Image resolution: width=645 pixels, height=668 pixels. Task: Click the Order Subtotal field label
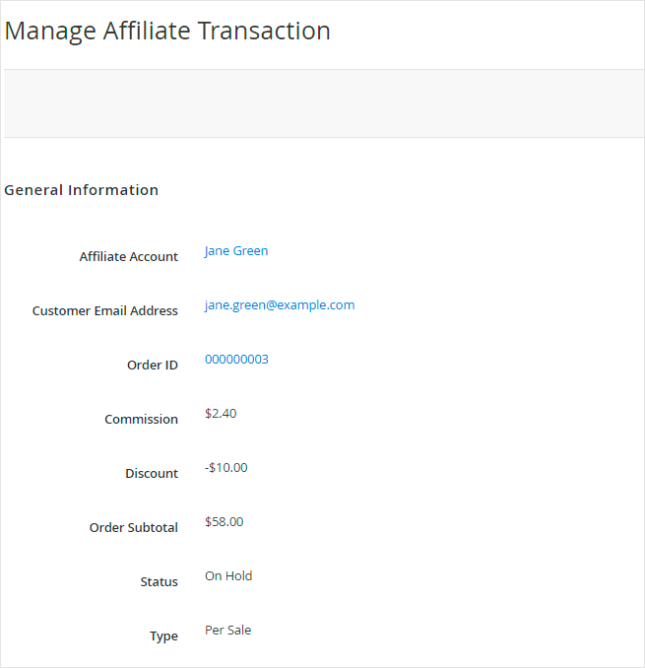tap(134, 528)
